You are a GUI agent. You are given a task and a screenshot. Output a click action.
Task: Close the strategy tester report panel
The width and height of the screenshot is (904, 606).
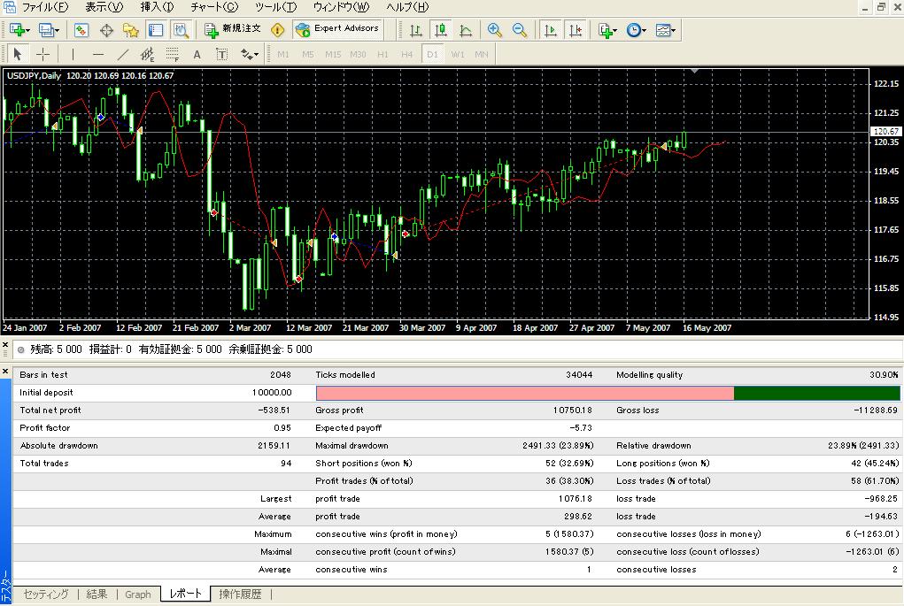click(x=5, y=371)
